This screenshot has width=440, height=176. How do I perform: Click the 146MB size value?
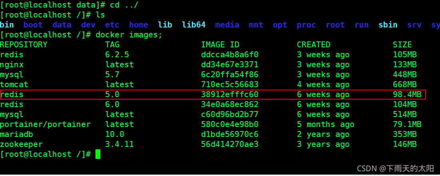point(405,145)
